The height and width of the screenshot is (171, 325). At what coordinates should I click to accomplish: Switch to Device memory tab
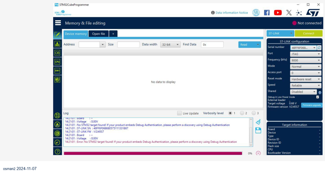[76, 34]
